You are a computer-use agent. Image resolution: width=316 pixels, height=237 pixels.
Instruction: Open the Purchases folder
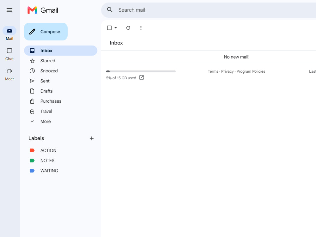click(61, 101)
